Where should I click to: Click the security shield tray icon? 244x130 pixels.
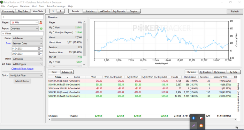[201, 118]
